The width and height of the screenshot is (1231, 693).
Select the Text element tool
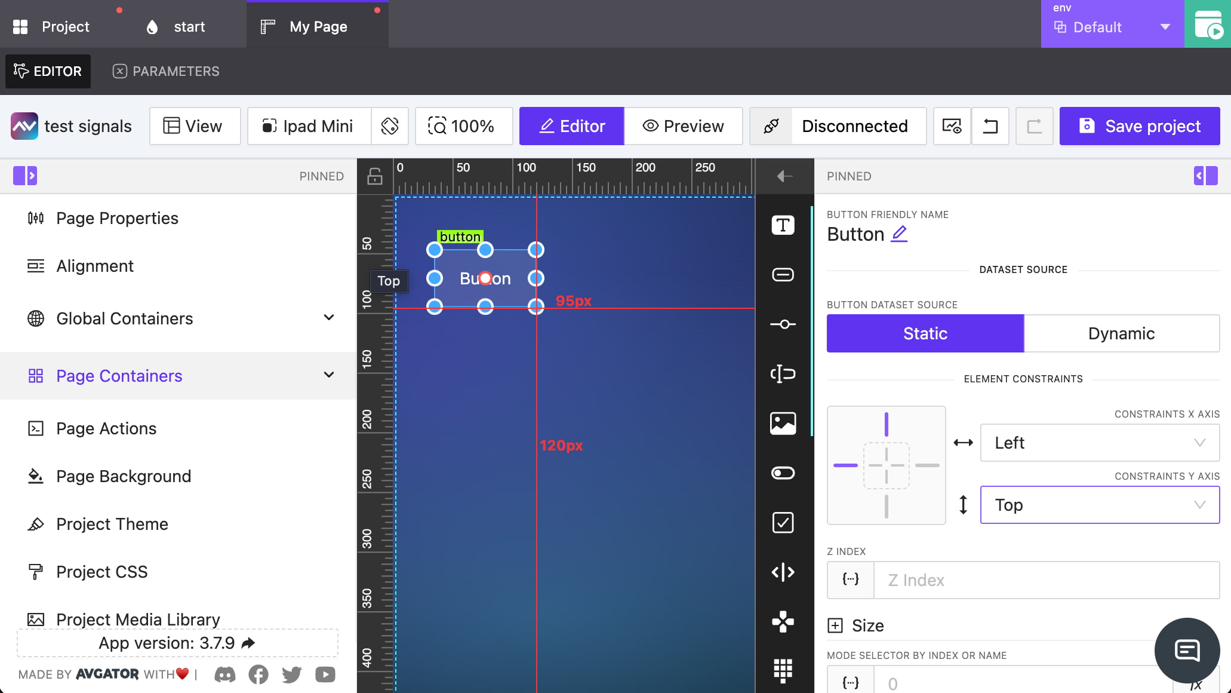783,225
